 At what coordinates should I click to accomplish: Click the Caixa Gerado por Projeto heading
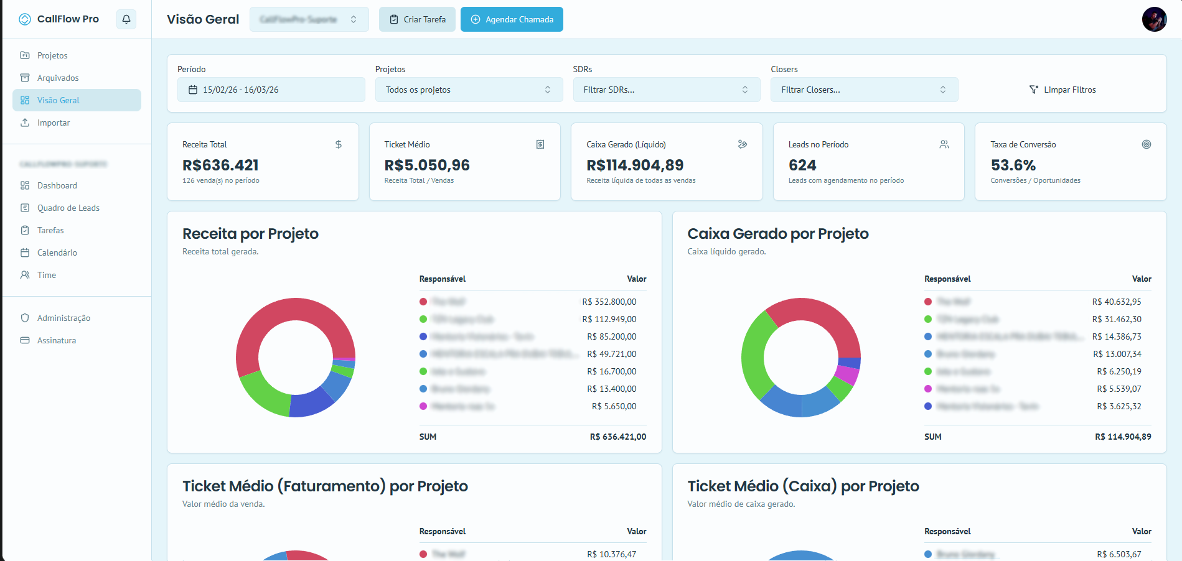(x=778, y=234)
